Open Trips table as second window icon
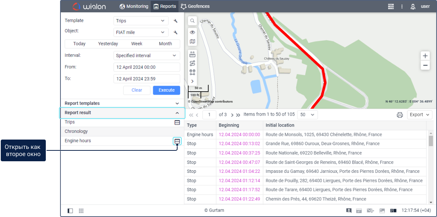 pyautogui.click(x=177, y=123)
